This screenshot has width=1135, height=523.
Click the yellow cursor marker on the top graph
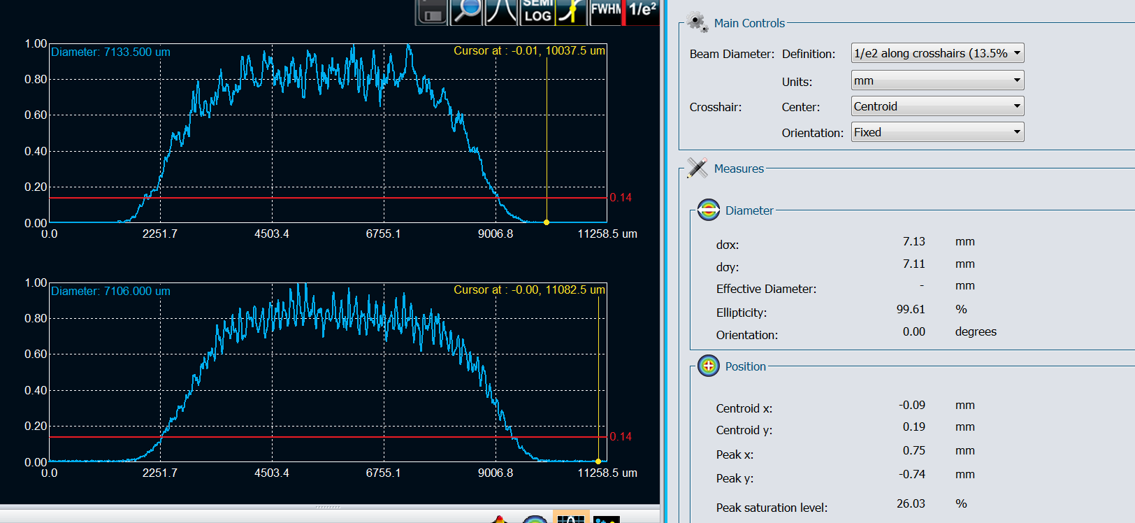tap(547, 222)
